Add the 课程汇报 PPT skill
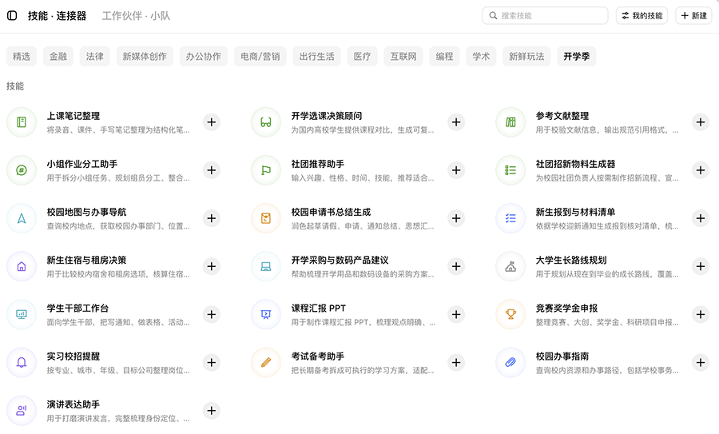This screenshot has width=719, height=434. (x=456, y=314)
